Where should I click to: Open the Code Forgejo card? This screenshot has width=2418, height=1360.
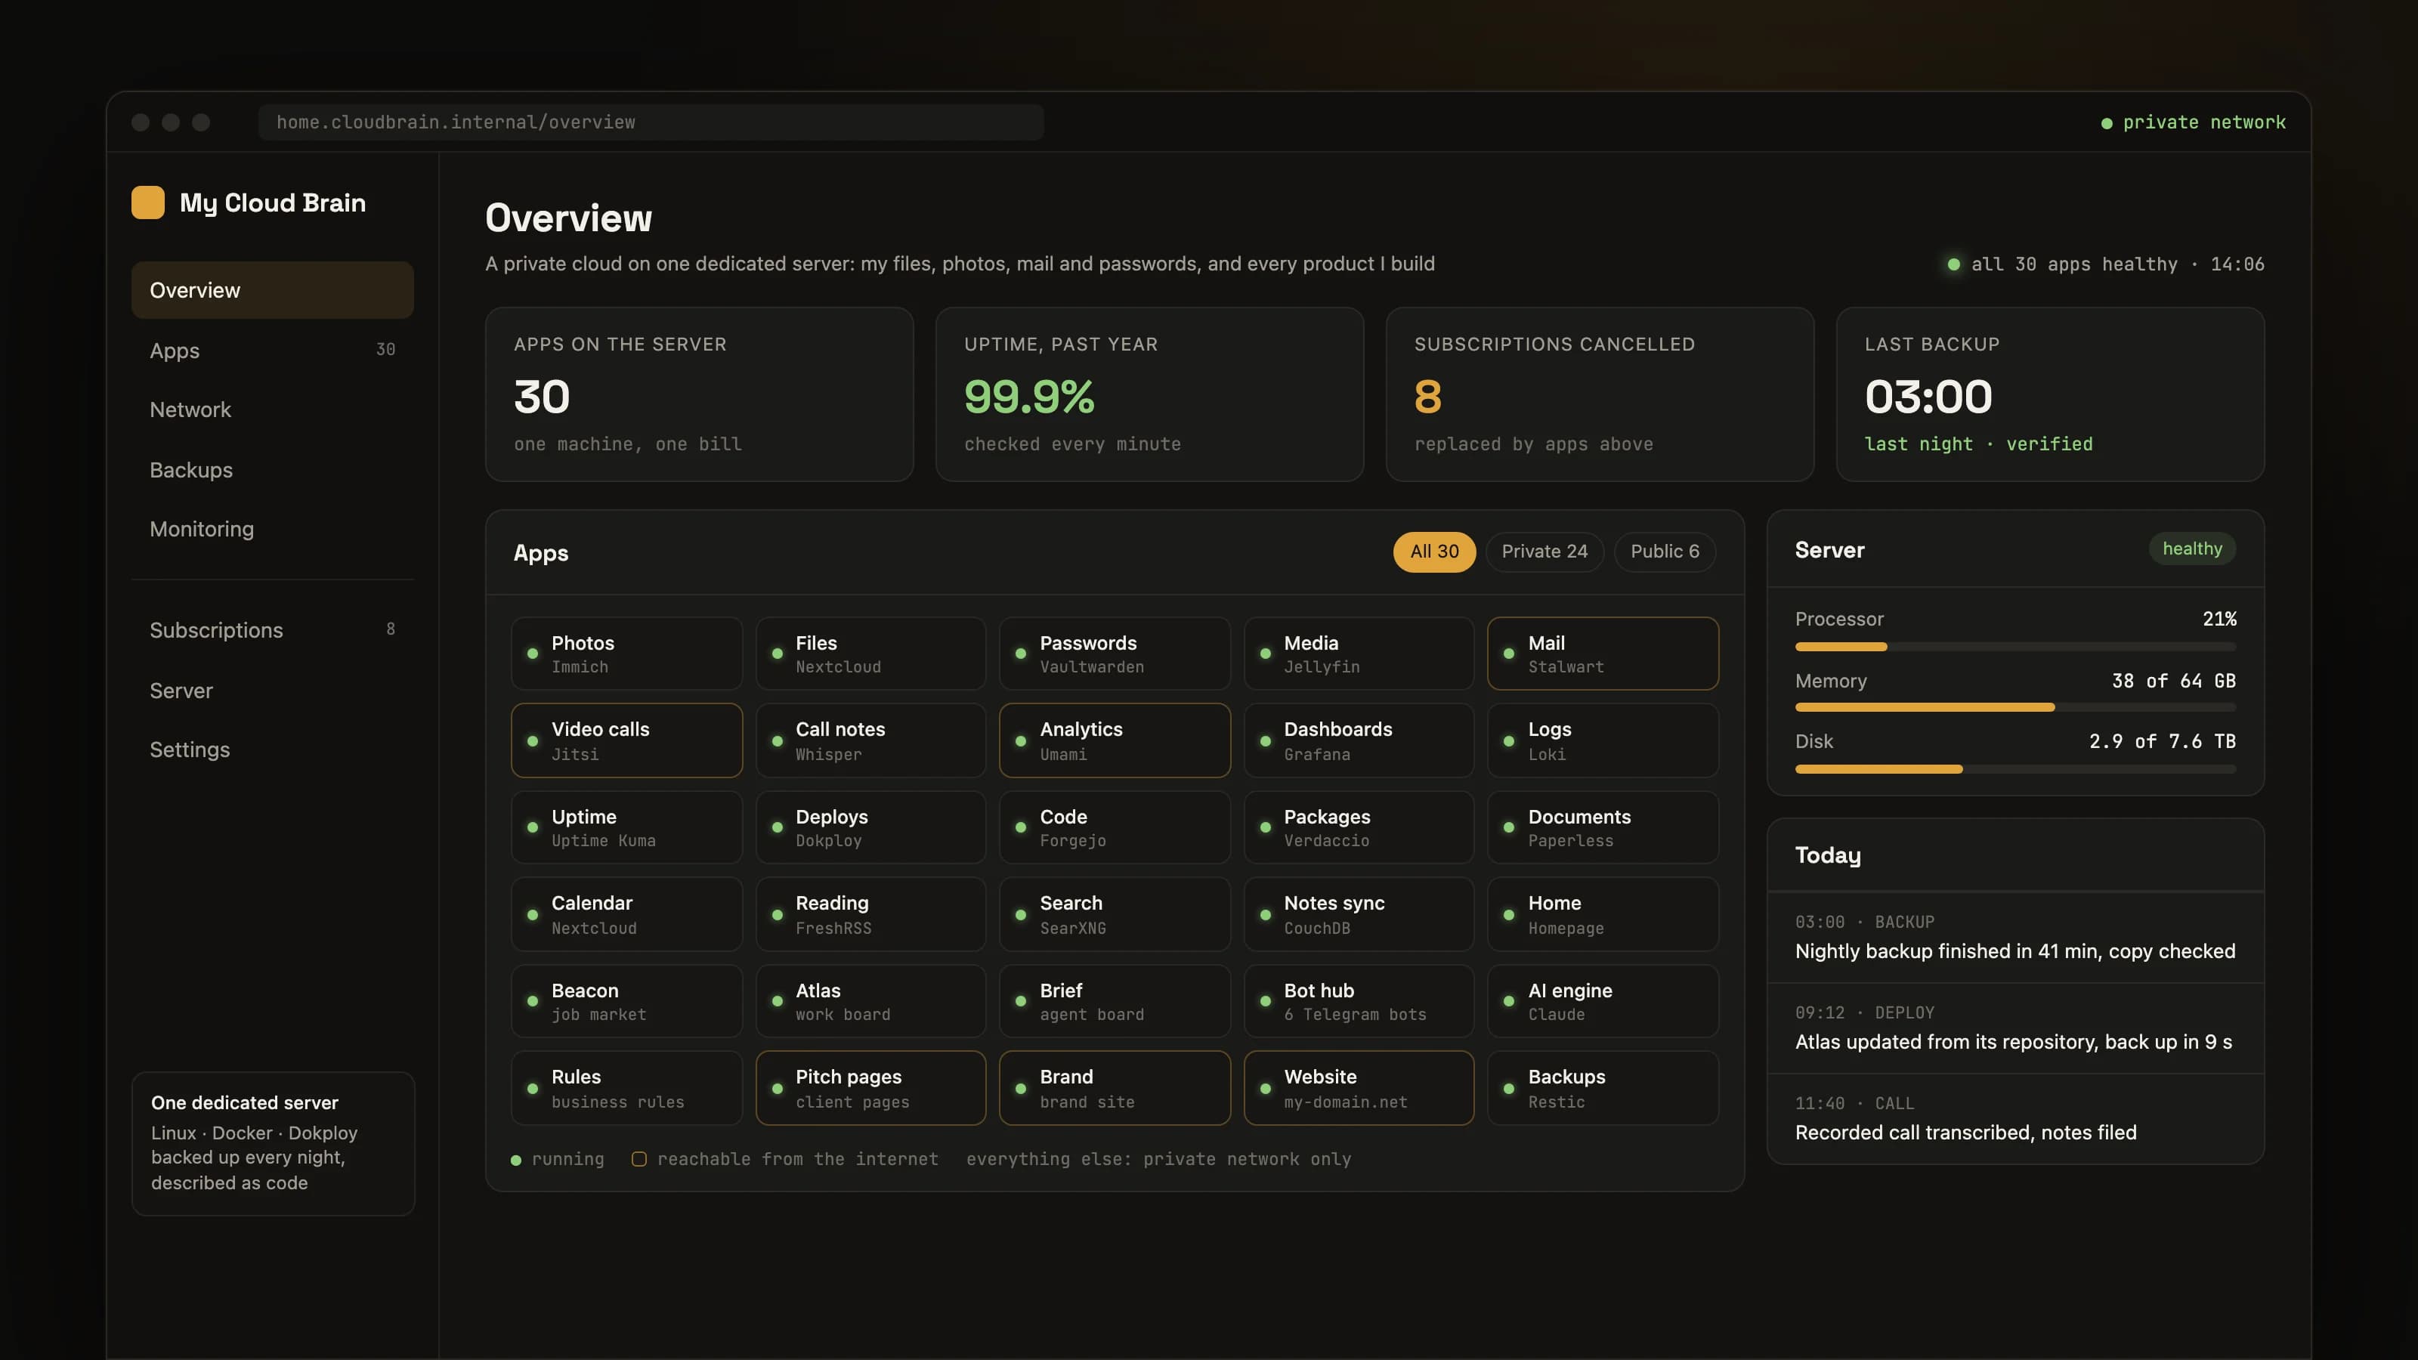point(1115,827)
